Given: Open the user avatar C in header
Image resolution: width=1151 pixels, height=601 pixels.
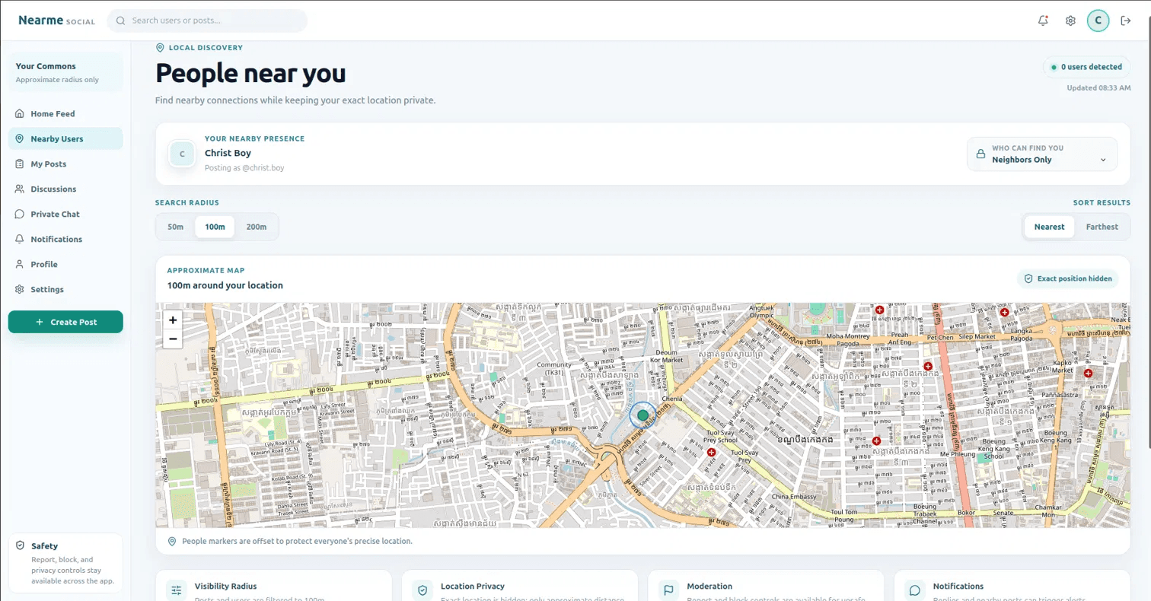Looking at the screenshot, I should click(x=1098, y=21).
